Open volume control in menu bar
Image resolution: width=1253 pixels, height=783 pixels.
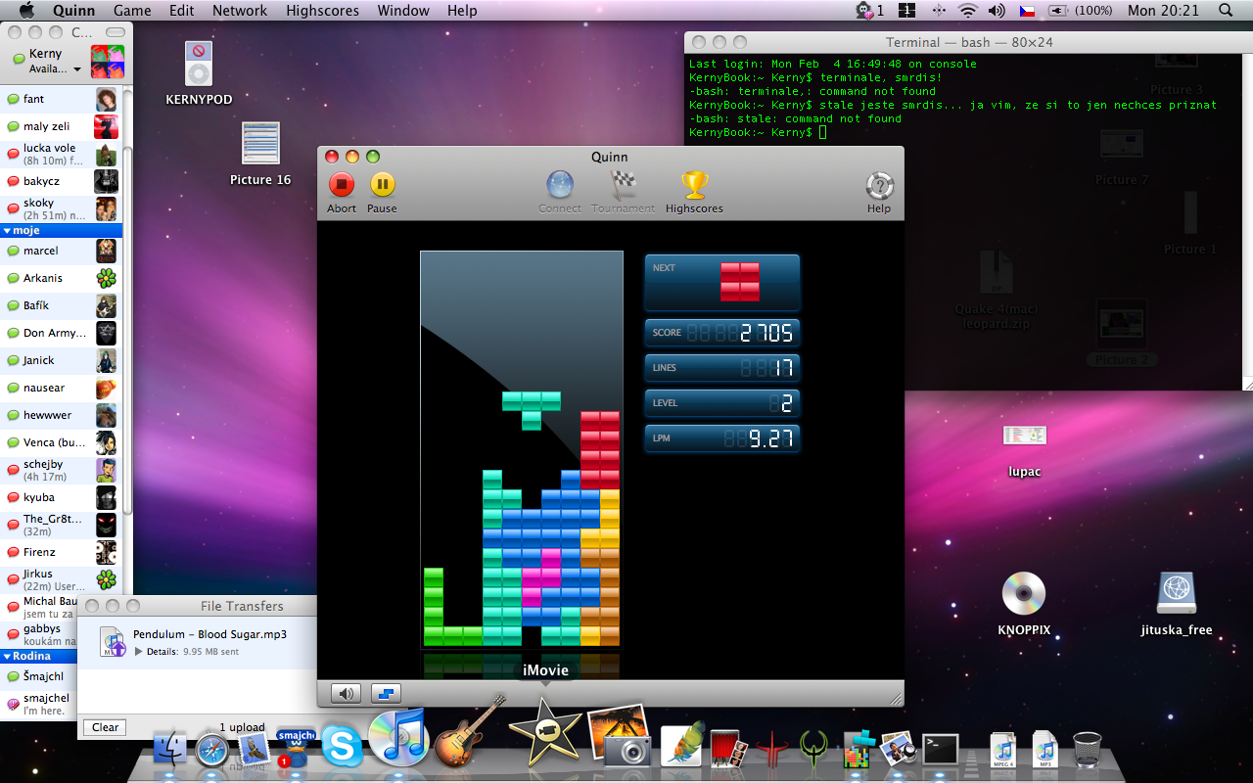tap(997, 11)
